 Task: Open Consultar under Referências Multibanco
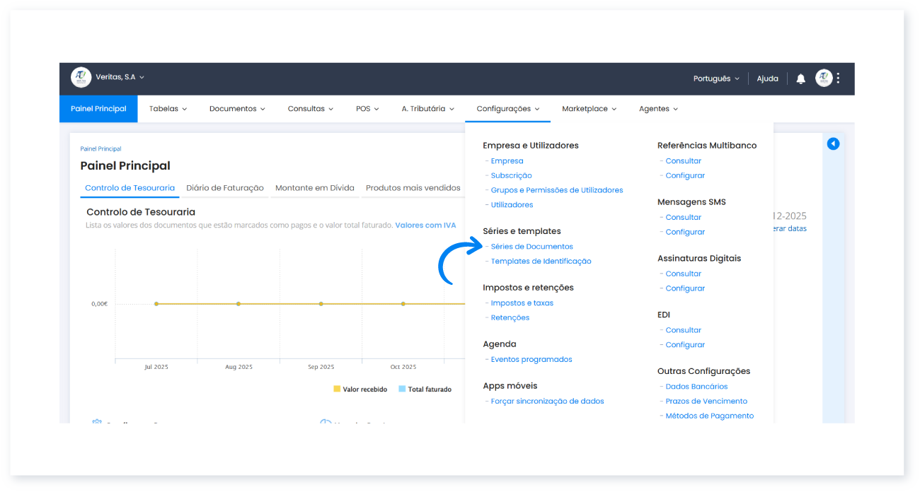(x=684, y=161)
